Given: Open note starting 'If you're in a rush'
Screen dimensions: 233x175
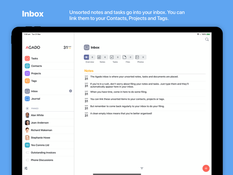Looking at the screenshot, I should (x=145, y=85).
